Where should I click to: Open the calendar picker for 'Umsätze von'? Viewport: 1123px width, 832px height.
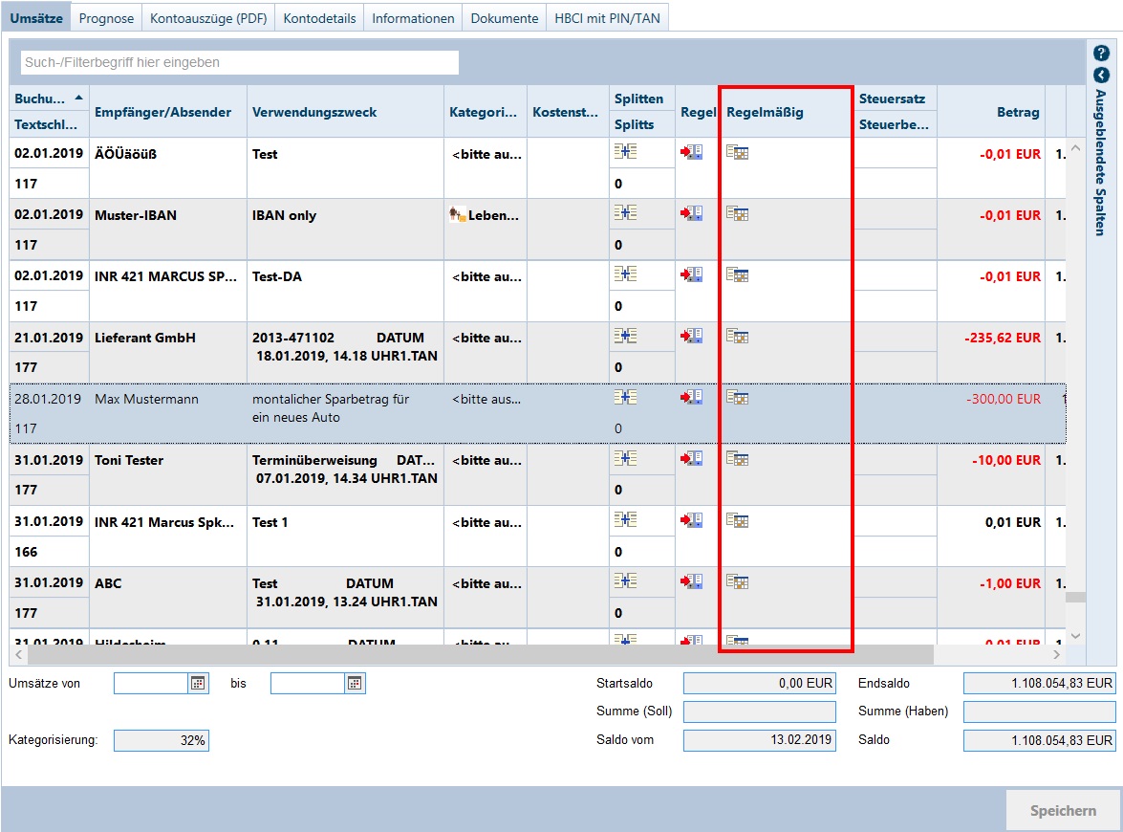pyautogui.click(x=199, y=683)
